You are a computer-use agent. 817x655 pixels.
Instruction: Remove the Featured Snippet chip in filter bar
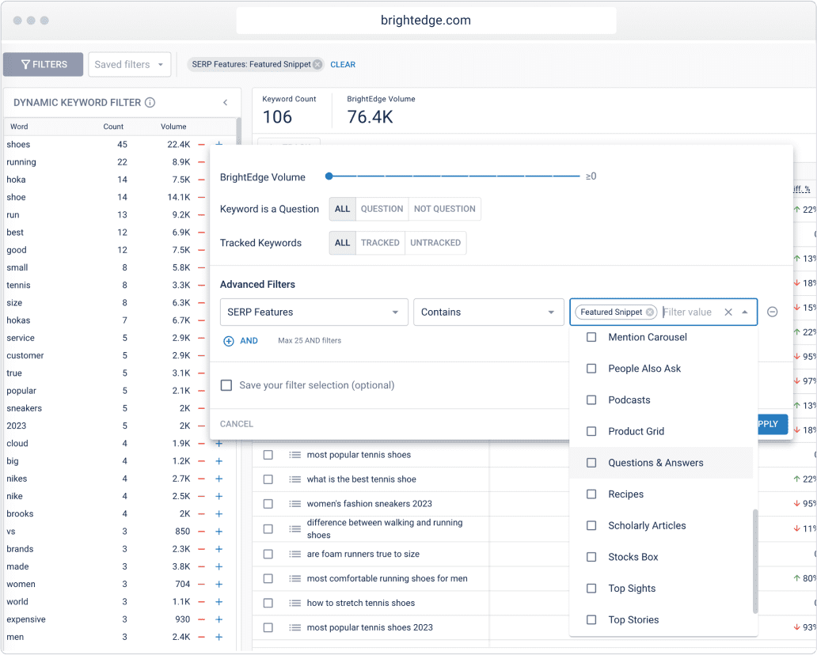coord(317,65)
